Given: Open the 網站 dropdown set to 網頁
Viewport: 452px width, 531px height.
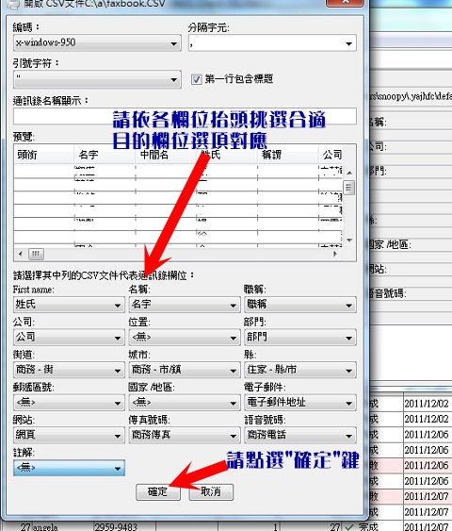Looking at the screenshot, I should 69,435.
